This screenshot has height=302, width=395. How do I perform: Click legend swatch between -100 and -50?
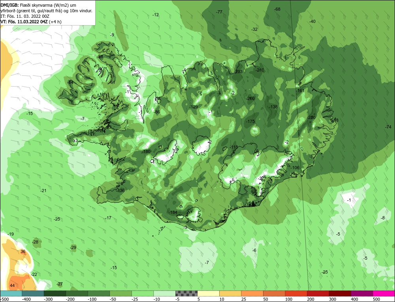tap(99, 293)
